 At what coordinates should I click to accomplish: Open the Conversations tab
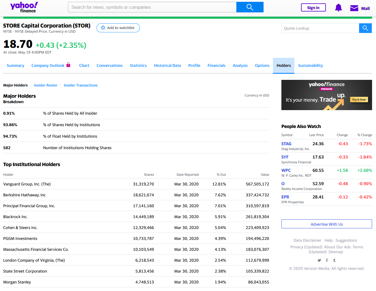[x=110, y=65]
